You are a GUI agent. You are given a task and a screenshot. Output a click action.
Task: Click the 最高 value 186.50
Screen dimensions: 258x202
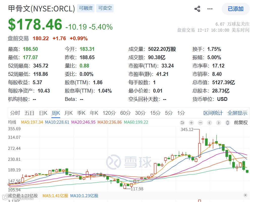[30, 49]
